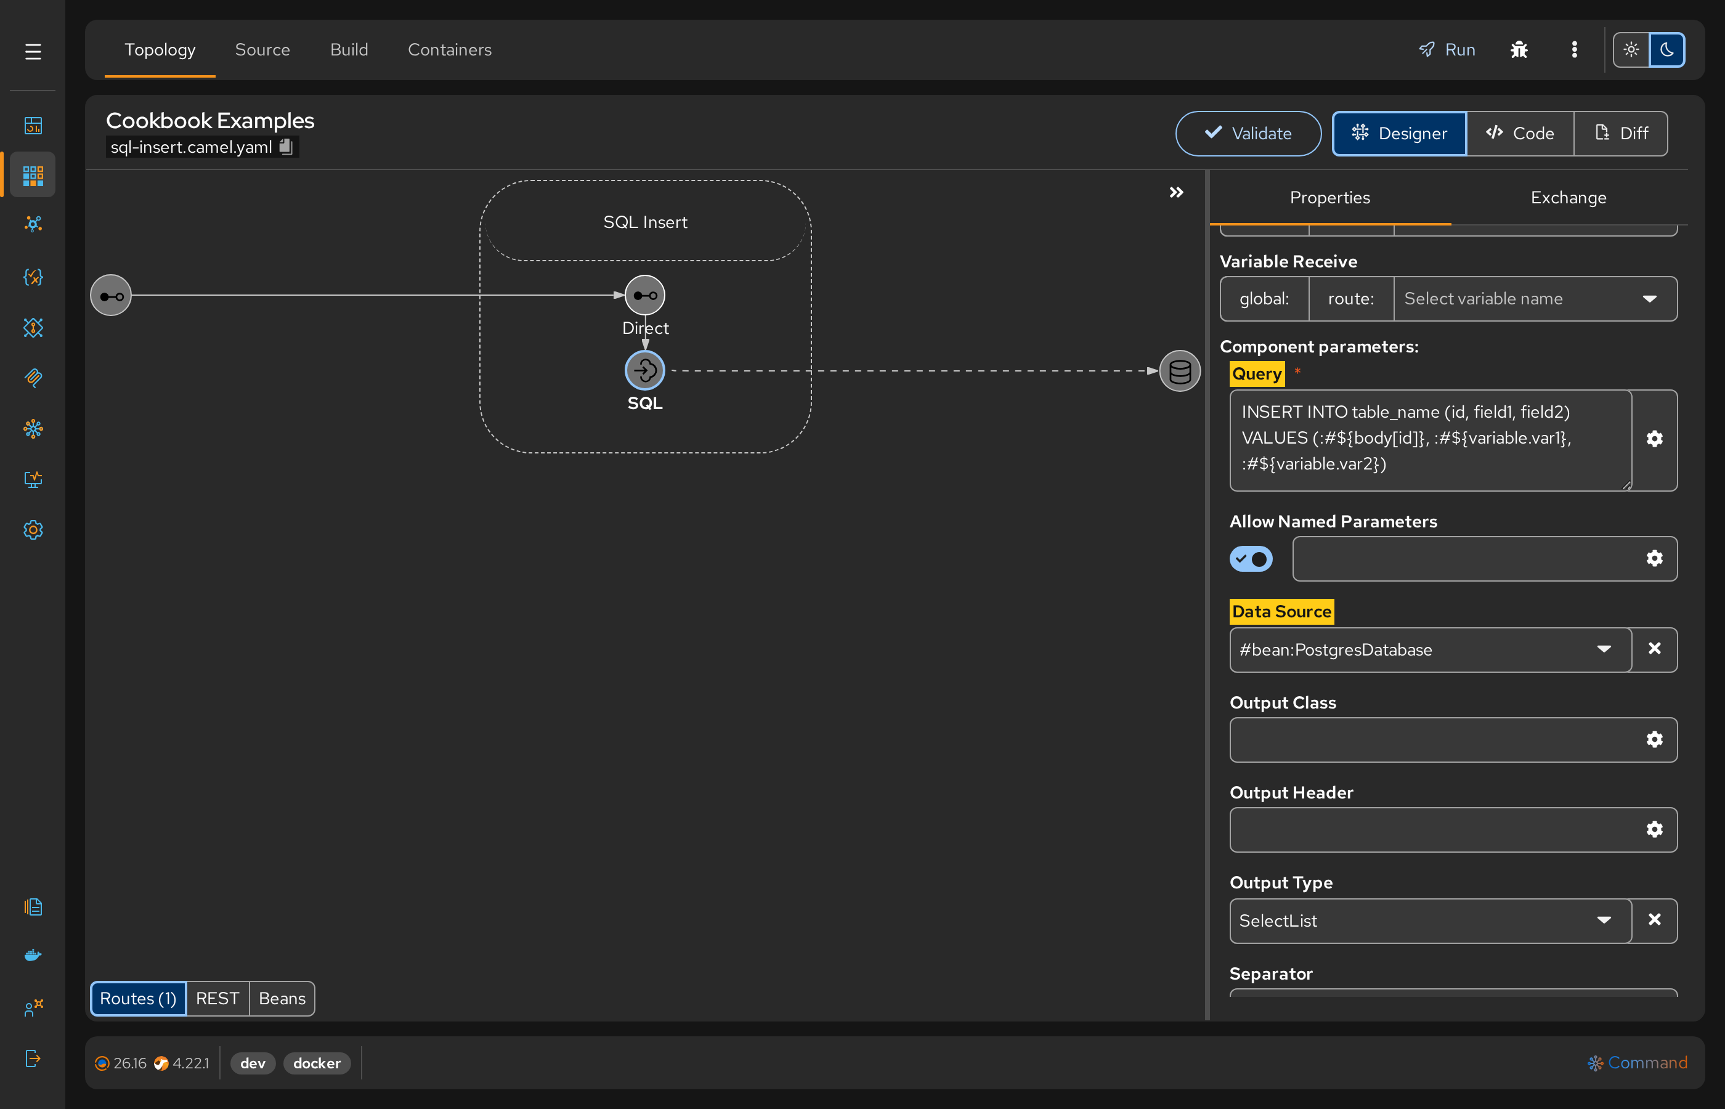The height and width of the screenshot is (1109, 1725).
Task: Click the database node icon
Action: (x=1179, y=371)
